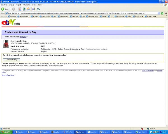Image resolution: width=168 pixels, height=134 pixels.
Task: Open the Atlantis favorites link
Action: (x=34, y=16)
